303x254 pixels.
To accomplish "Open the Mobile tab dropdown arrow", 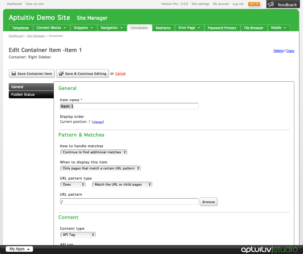I will pyautogui.click(x=285, y=28).
